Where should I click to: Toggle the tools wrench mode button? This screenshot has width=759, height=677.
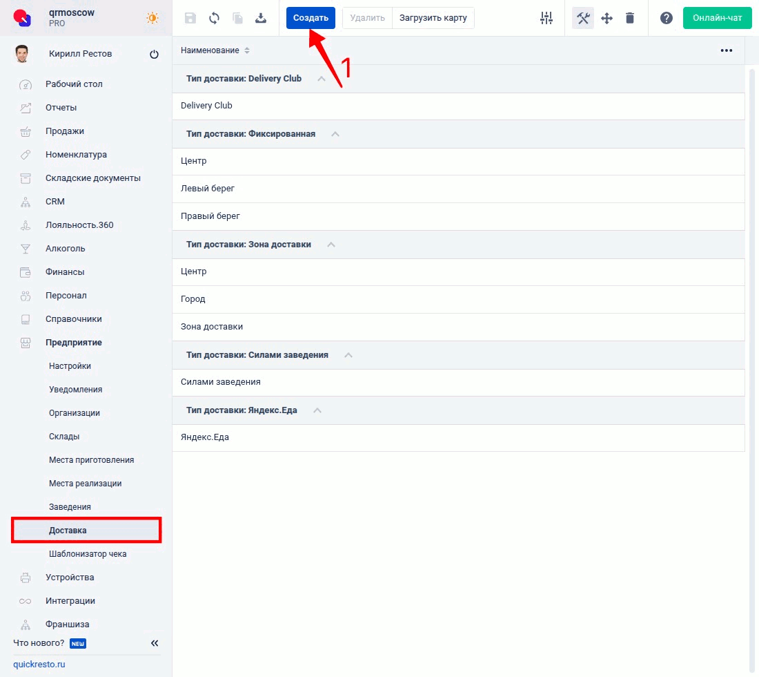click(x=583, y=18)
